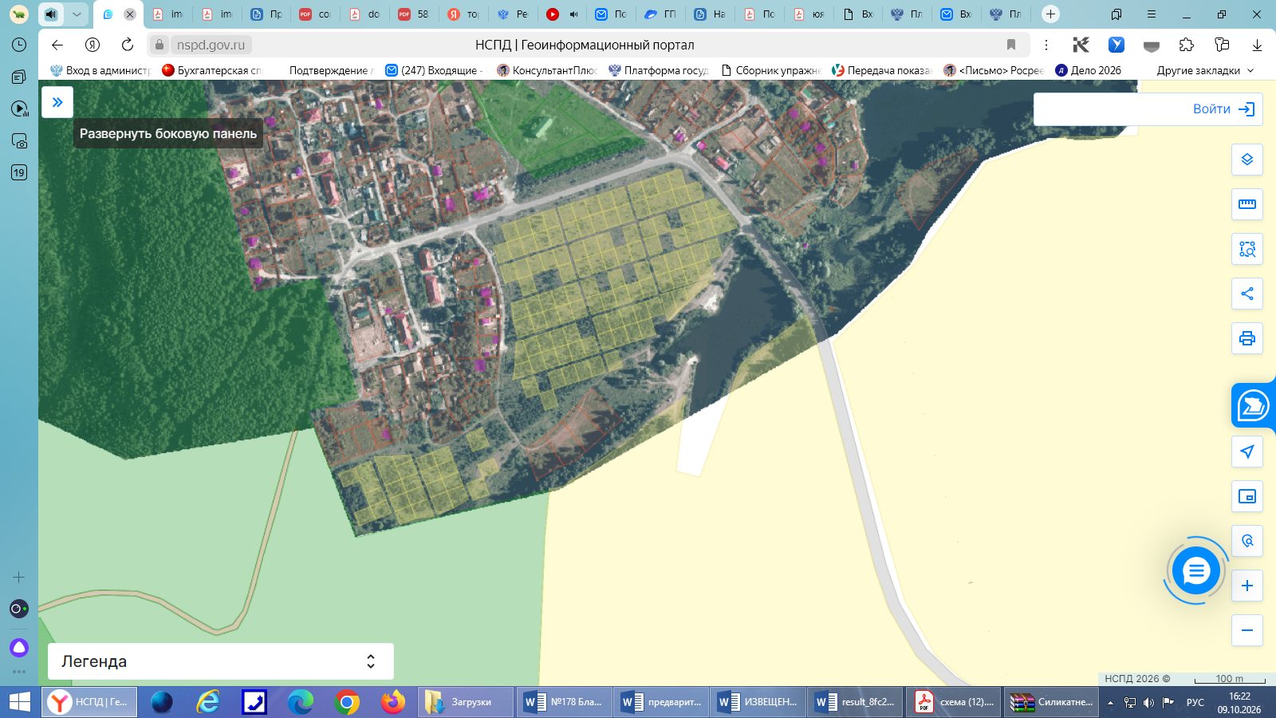The image size is (1276, 718).
Task: Open the tab list dropdown arrow
Action: 77,14
